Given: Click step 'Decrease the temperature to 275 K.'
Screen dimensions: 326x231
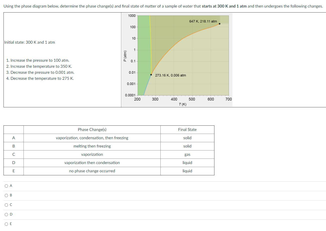Looking at the screenshot, I should coord(42,79).
